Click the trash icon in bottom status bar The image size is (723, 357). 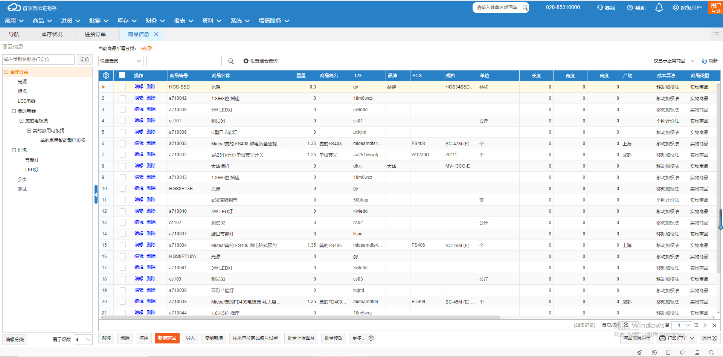point(668,352)
